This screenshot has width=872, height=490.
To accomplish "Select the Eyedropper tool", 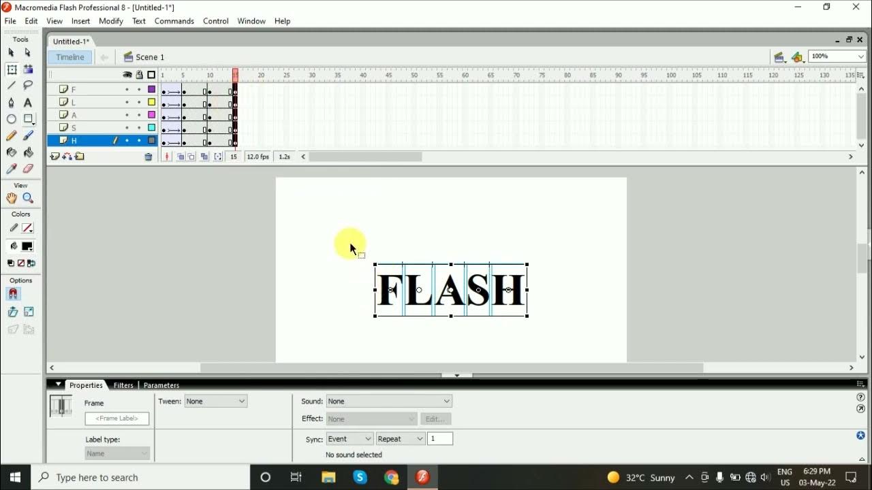I will click(11, 169).
